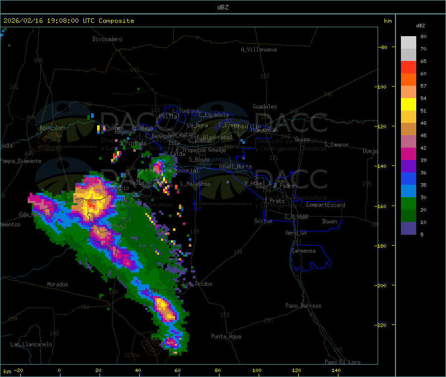Select the 36 dBZ blue color swatch
Screen dimensions: 446x377
pyautogui.click(x=408, y=178)
